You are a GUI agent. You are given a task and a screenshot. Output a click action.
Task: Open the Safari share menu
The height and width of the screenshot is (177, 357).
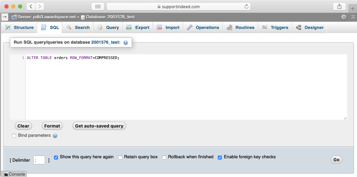tap(339, 6)
